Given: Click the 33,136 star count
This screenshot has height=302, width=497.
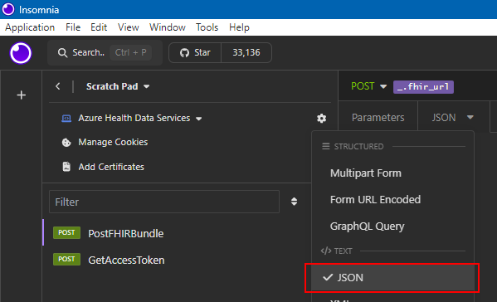Looking at the screenshot, I should 246,52.
